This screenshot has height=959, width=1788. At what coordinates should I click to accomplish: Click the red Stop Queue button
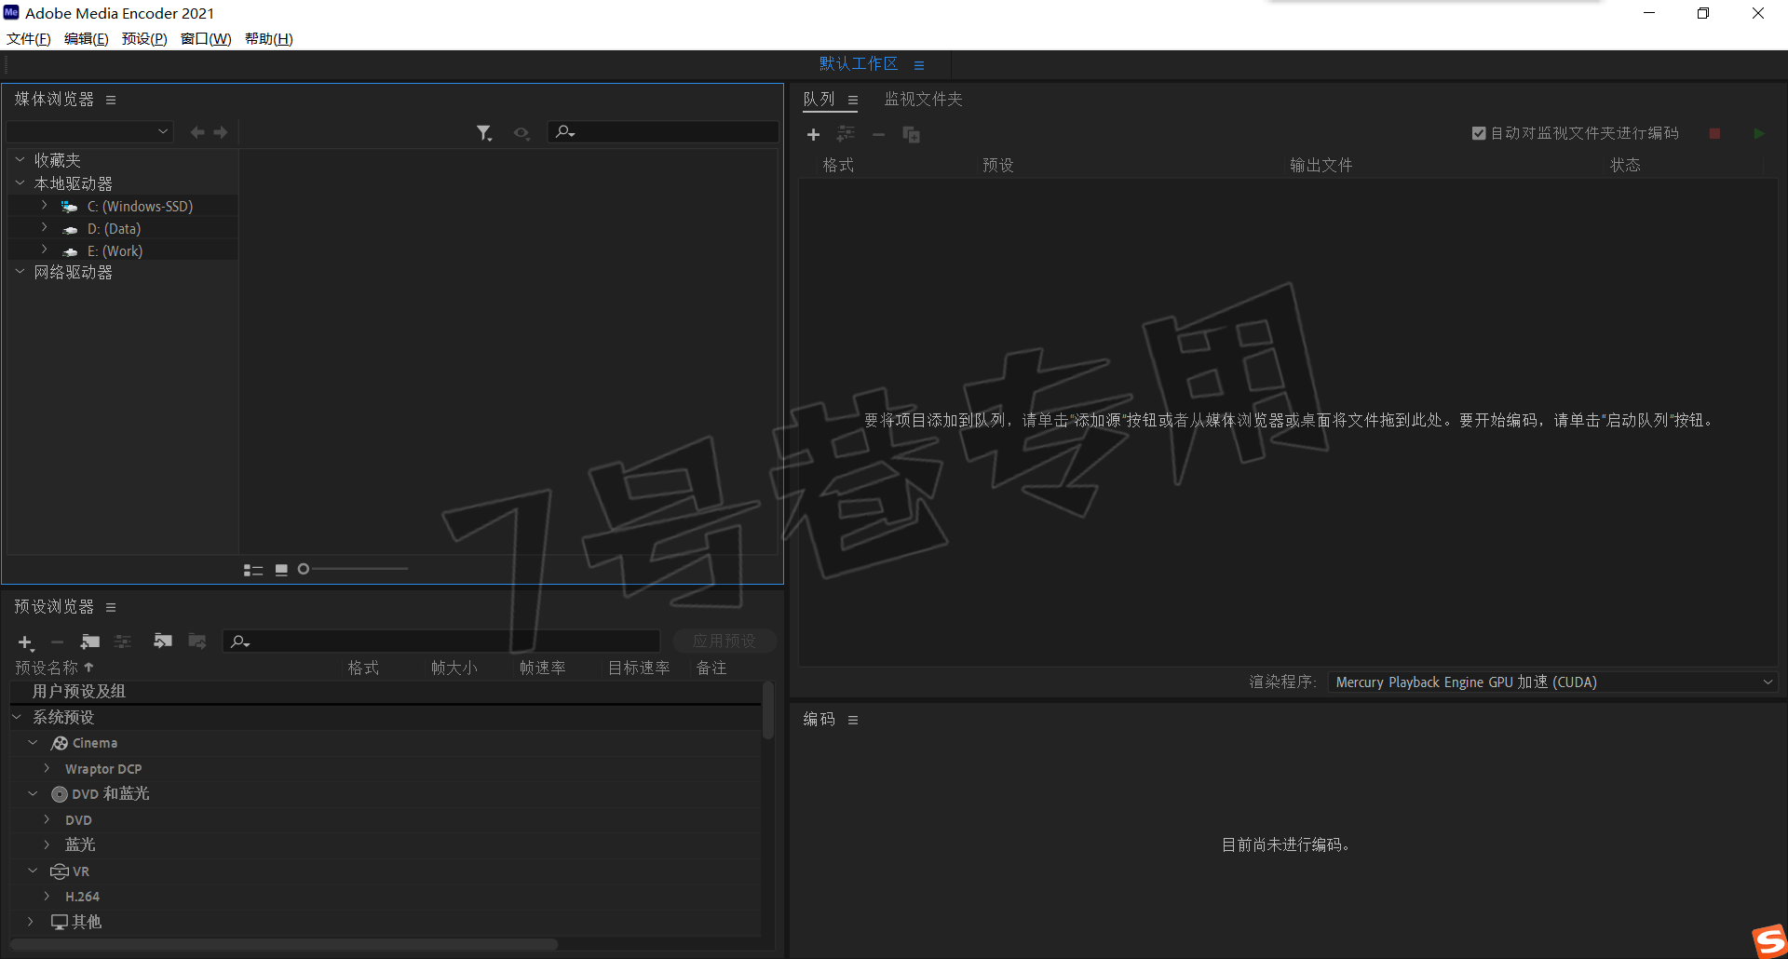pyautogui.click(x=1714, y=134)
